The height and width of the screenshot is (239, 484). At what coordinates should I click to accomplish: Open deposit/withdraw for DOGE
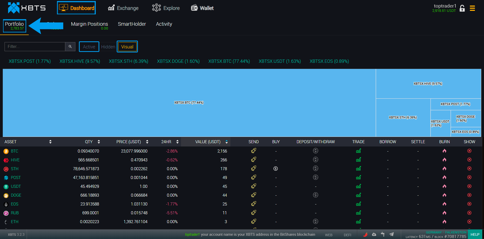click(316, 195)
